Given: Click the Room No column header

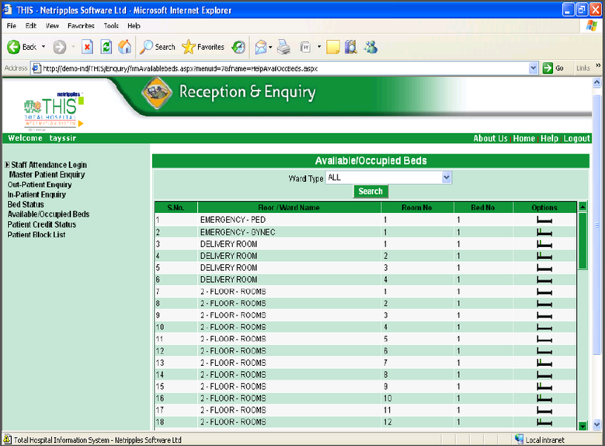Looking at the screenshot, I should pyautogui.click(x=417, y=207).
